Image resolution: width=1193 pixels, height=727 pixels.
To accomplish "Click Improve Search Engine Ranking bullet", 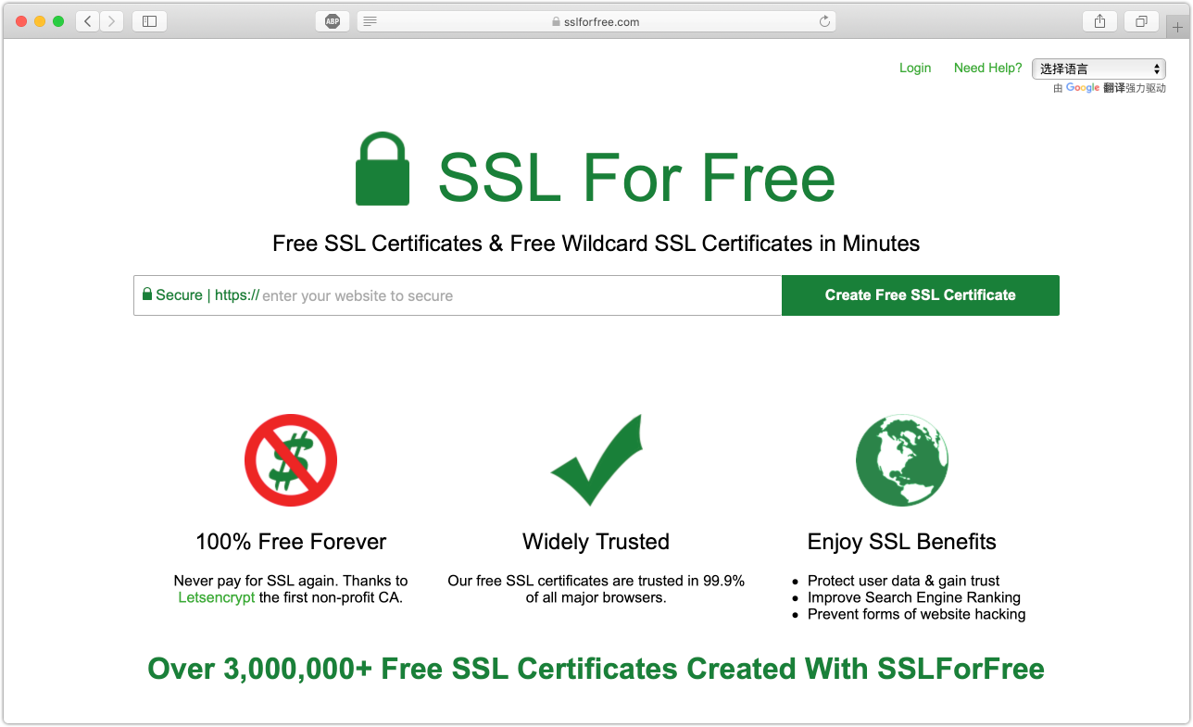I will [x=914, y=597].
